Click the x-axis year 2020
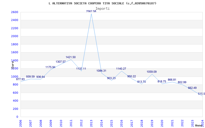Image resolution: width=205 pixels, height=128 pixels. (162, 123)
